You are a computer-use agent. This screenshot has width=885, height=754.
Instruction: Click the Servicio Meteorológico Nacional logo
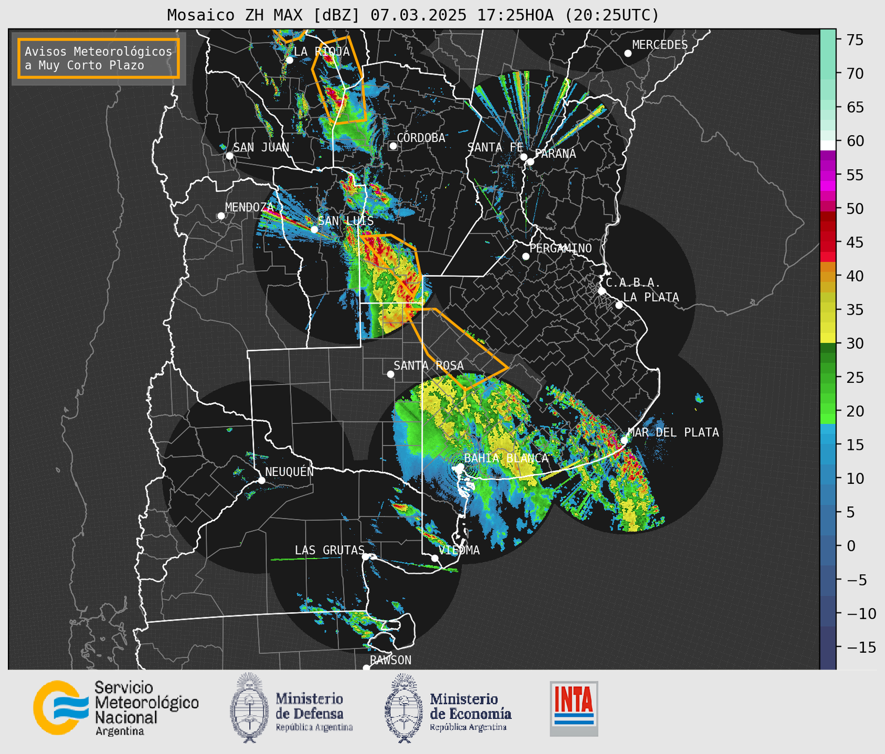coord(116,708)
